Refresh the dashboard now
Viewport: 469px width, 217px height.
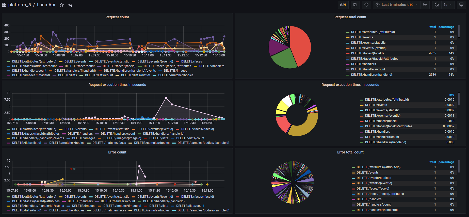click(x=437, y=5)
